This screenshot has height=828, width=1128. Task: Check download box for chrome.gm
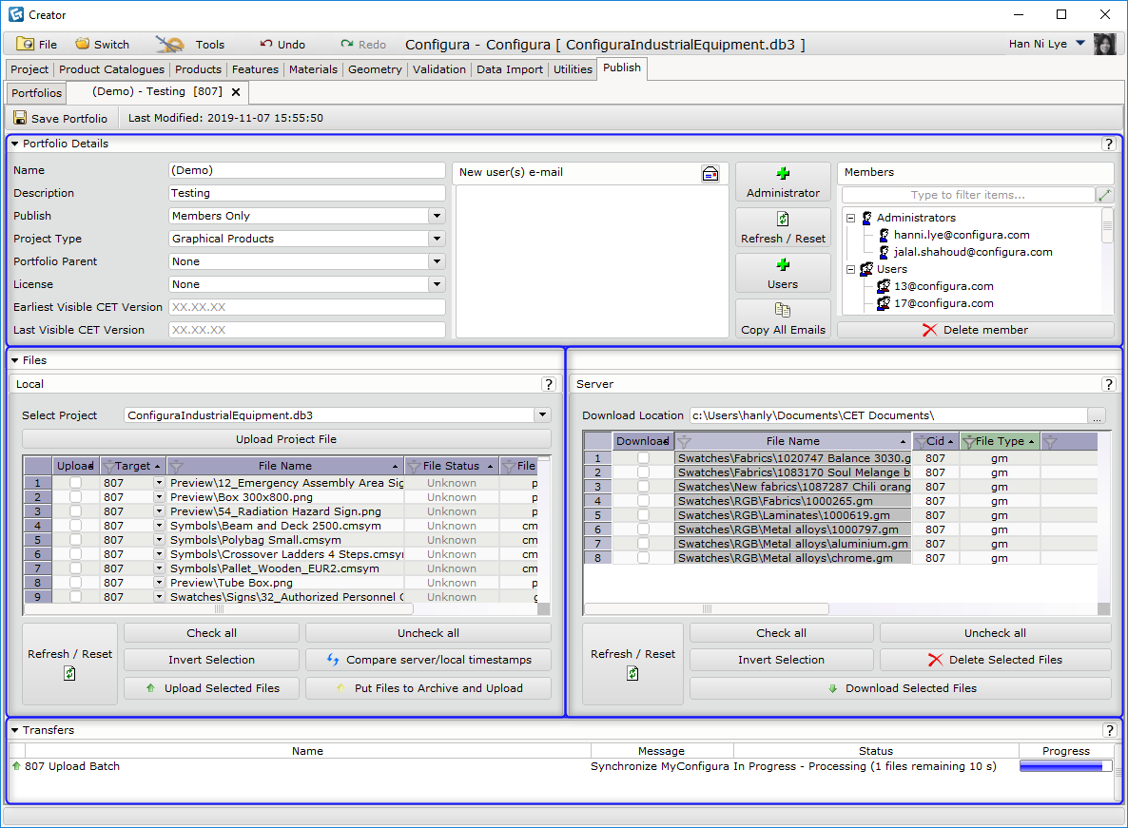(x=643, y=558)
